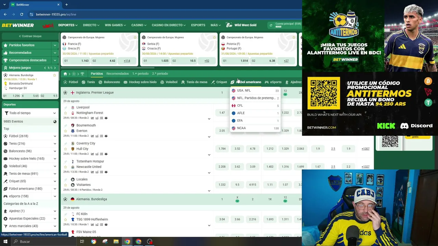Select Tenis in the sports bar

click(x=88, y=82)
